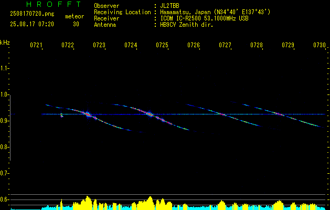Click the HROFFT title text
330x210 pixels.
(54, 4)
